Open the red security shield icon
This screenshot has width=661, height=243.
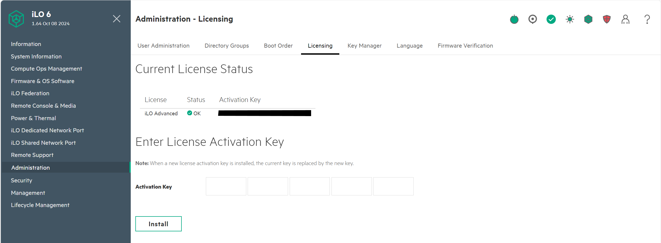pyautogui.click(x=607, y=19)
